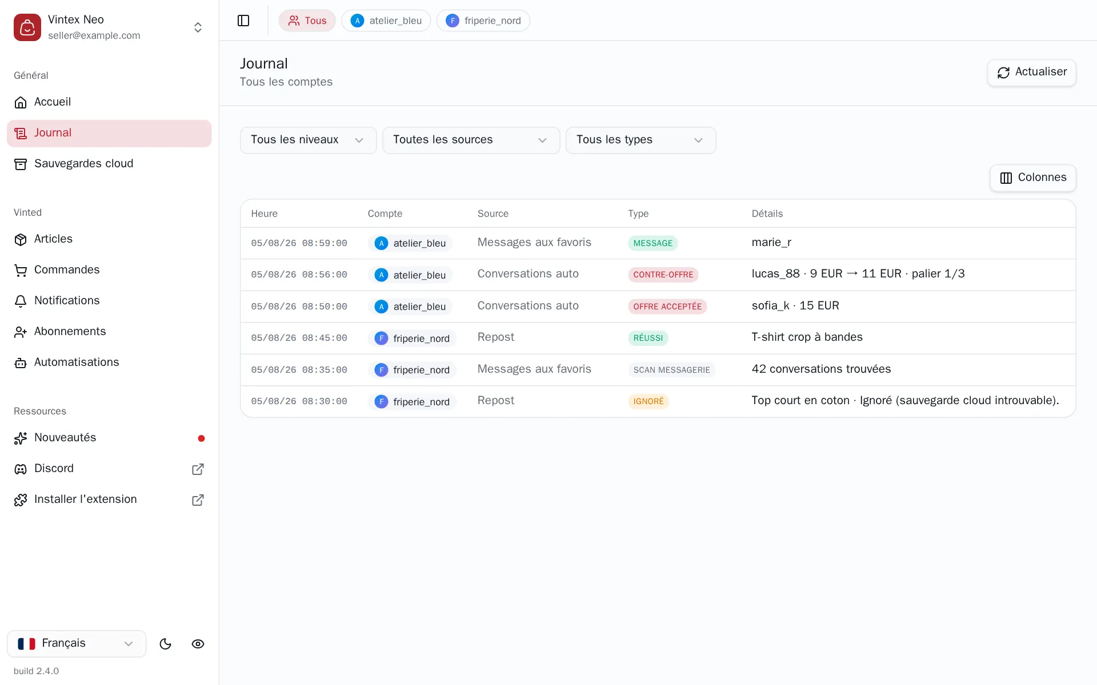Click the 42 conversations trouvées details
Viewport: 1097px width, 685px height.
821,369
